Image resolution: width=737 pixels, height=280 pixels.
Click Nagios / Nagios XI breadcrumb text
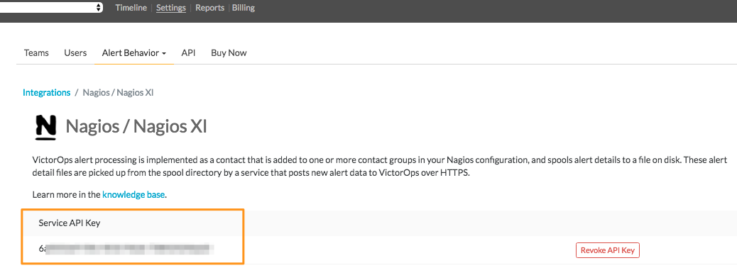pos(118,92)
